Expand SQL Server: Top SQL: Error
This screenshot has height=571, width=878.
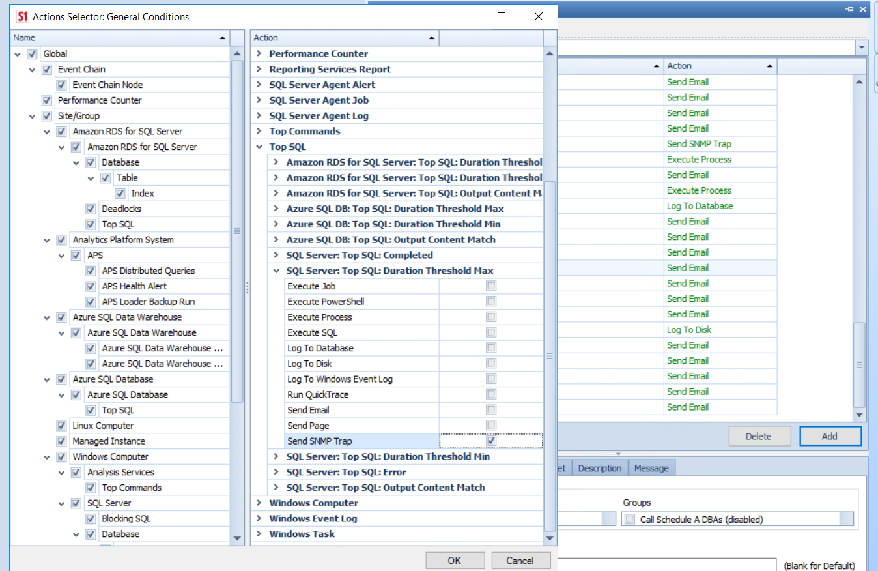pos(277,472)
